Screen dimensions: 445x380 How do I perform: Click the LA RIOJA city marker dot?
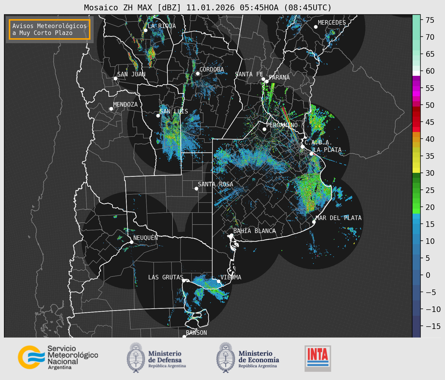point(145,30)
